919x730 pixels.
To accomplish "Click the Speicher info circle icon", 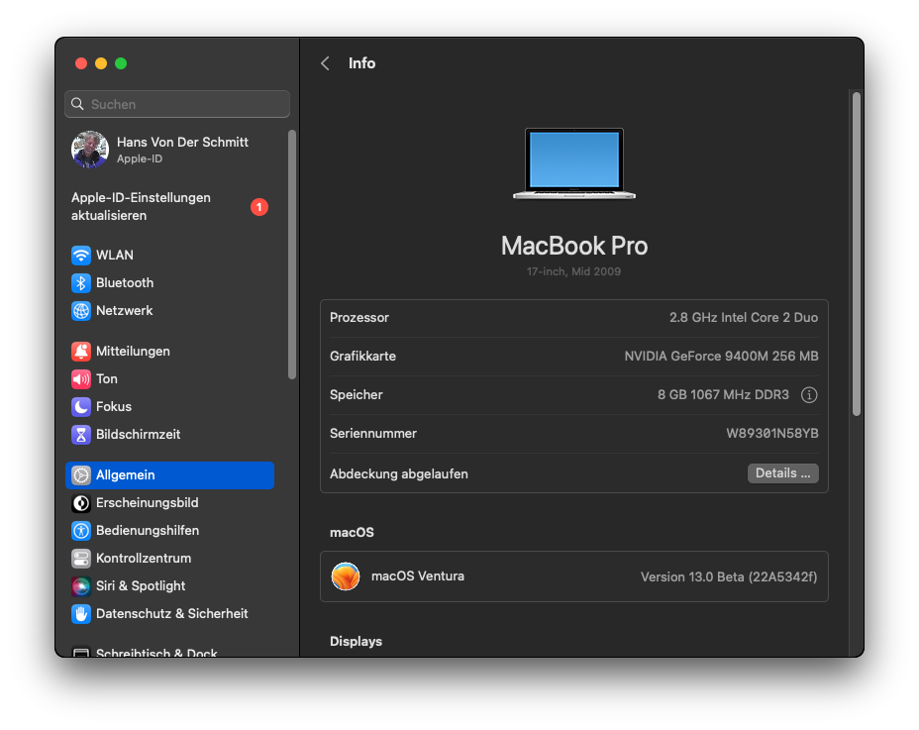I will tap(809, 395).
